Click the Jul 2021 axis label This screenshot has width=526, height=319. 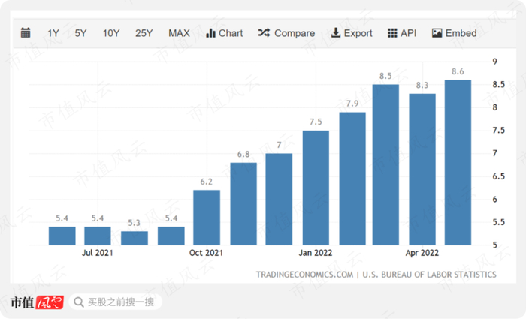(97, 253)
